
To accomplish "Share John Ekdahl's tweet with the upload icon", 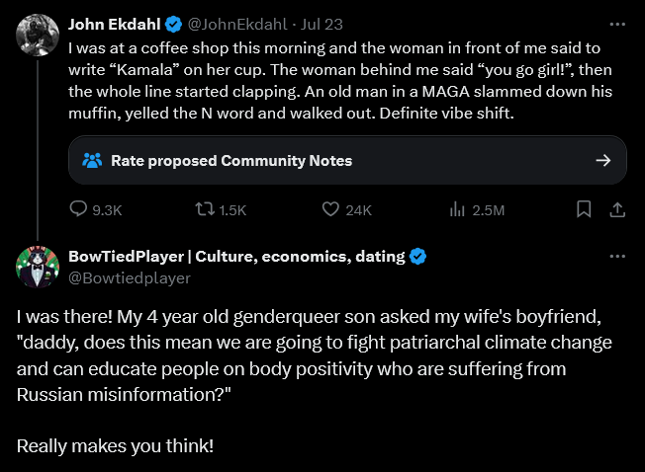I will (617, 209).
